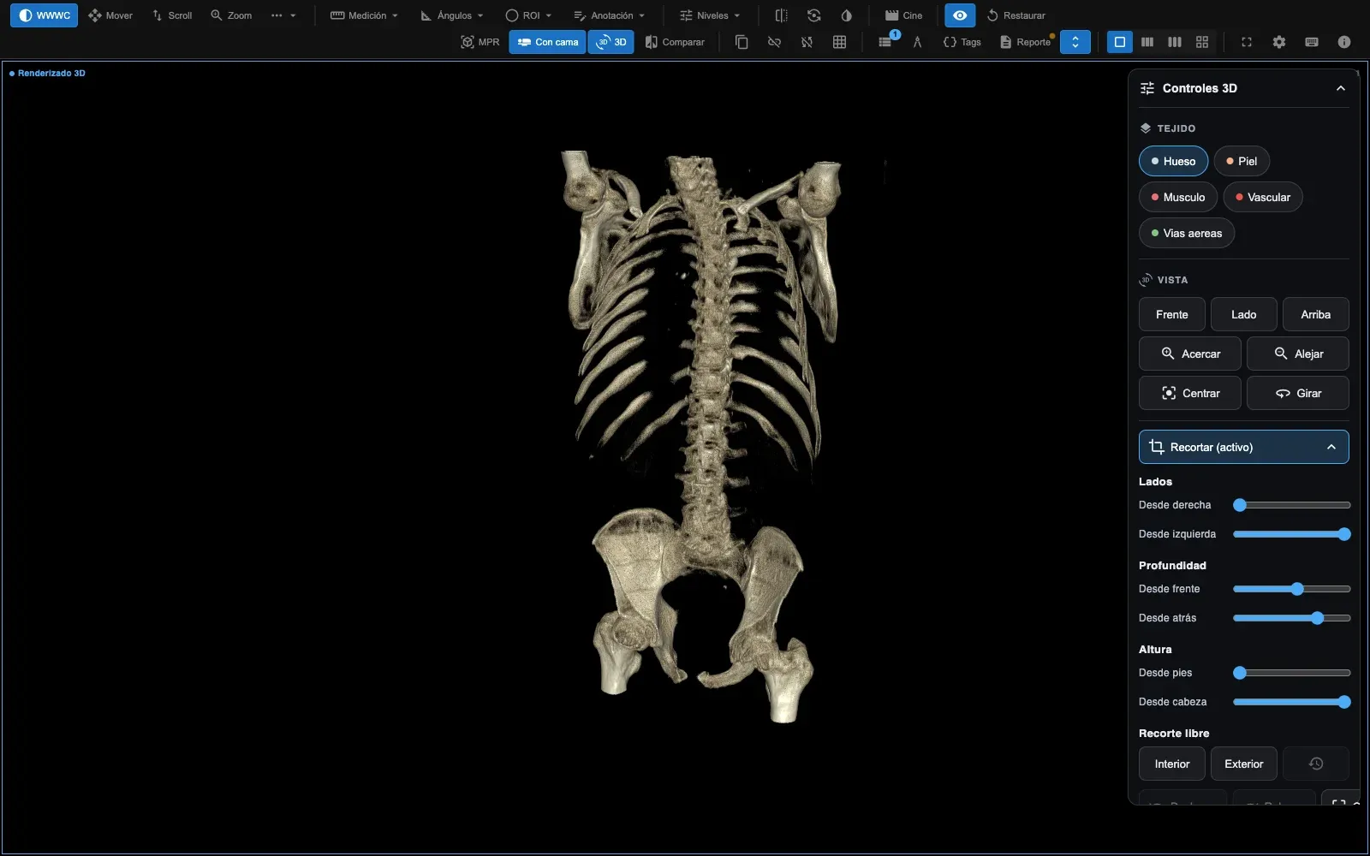Activate the Scroll tool

(x=171, y=15)
